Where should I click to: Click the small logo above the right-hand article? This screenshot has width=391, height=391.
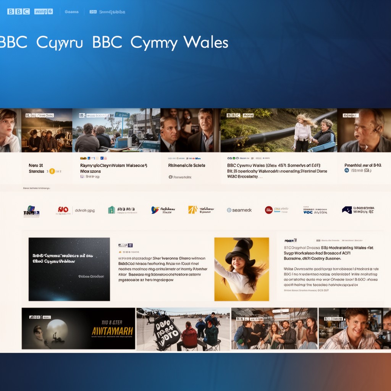[x=291, y=241]
